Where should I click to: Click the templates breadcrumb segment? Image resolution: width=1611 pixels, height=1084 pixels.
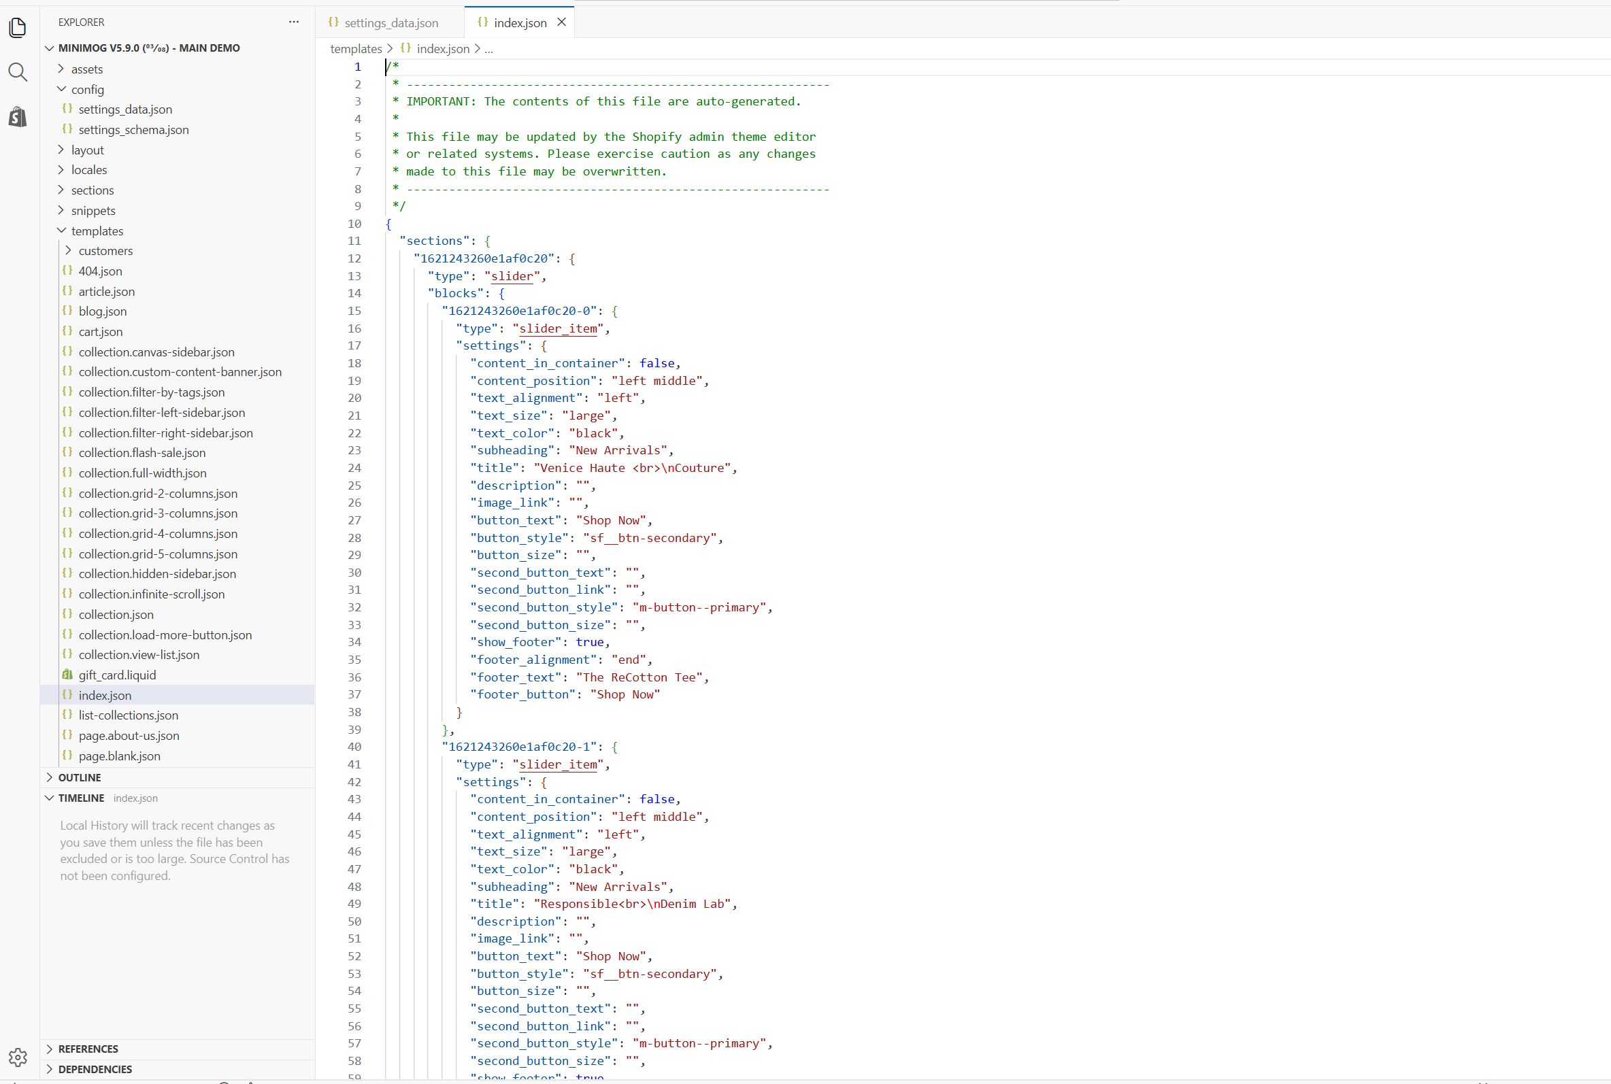click(x=356, y=49)
